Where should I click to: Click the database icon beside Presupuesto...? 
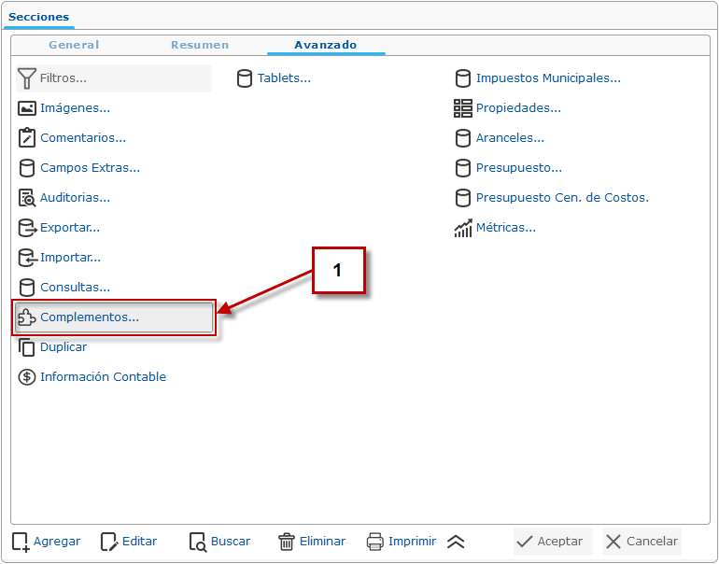click(x=462, y=168)
